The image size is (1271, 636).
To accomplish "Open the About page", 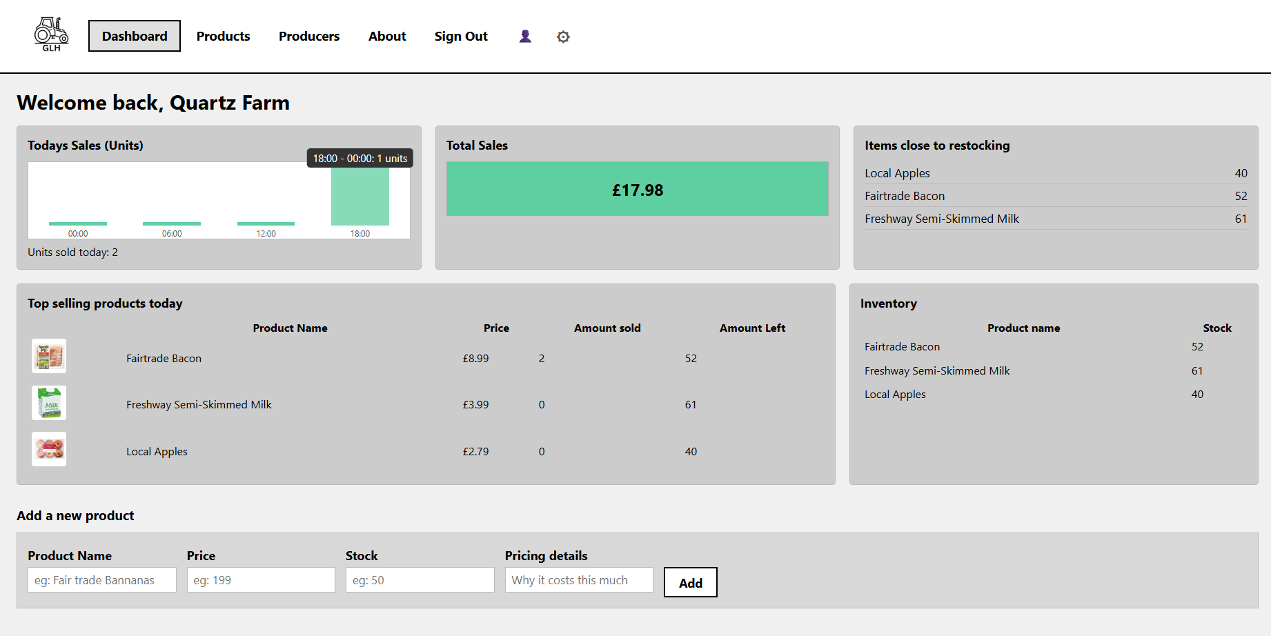I will coord(387,36).
